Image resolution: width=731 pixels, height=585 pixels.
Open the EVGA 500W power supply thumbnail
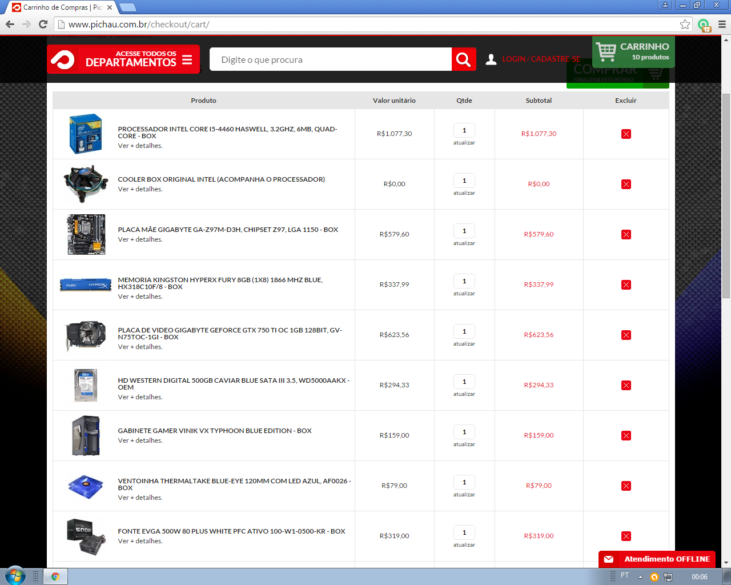click(86, 536)
